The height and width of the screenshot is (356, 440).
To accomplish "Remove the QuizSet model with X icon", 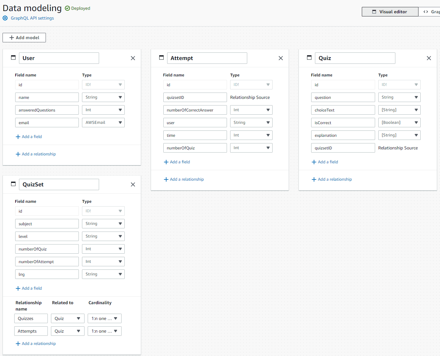I will pyautogui.click(x=133, y=184).
